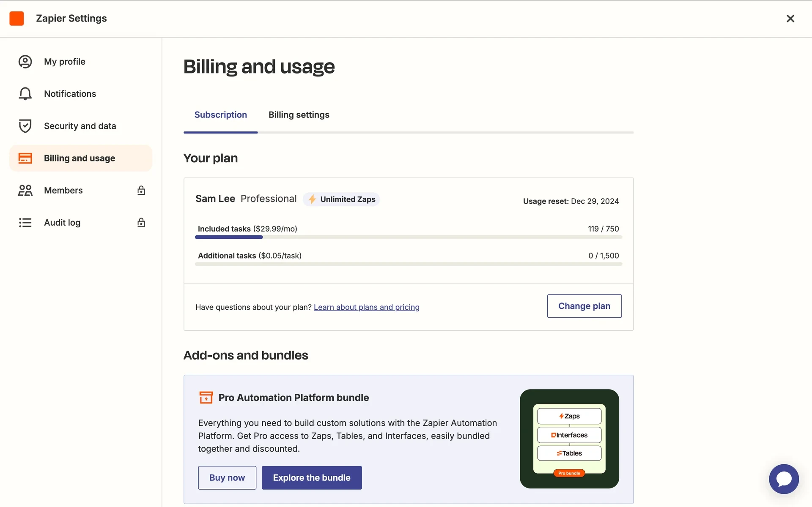Image resolution: width=812 pixels, height=507 pixels.
Task: Click Tables box in bundle illustration
Action: [x=569, y=453]
